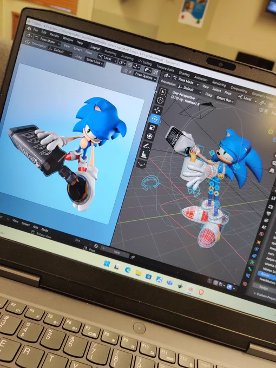Click the Blender icon on the taskbar
276x368 pixels.
190,289
